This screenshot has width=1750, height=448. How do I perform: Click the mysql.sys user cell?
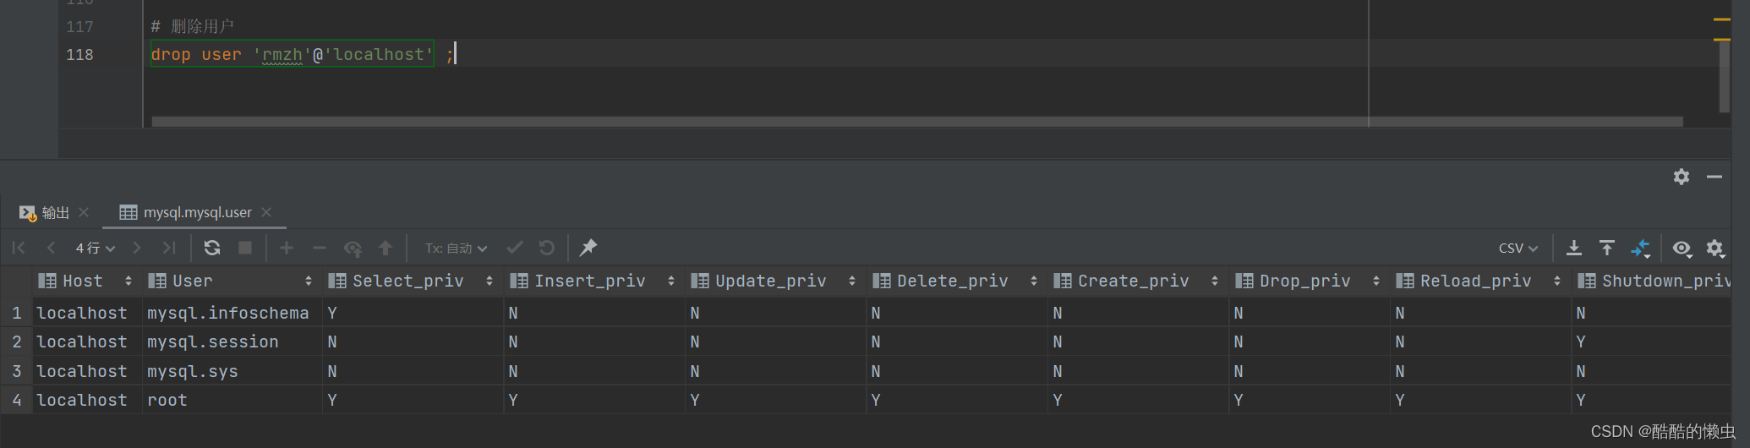coord(232,371)
